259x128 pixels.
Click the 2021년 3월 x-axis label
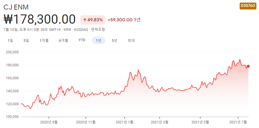160,122
